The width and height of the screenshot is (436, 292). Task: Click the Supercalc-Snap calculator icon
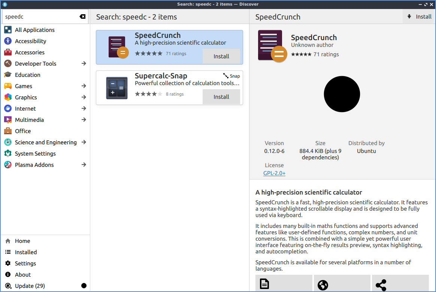[116, 88]
